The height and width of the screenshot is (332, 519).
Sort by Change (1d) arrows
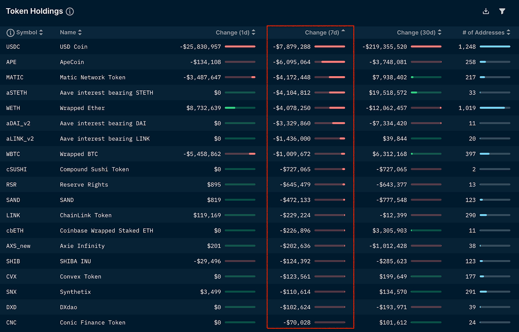(x=253, y=32)
